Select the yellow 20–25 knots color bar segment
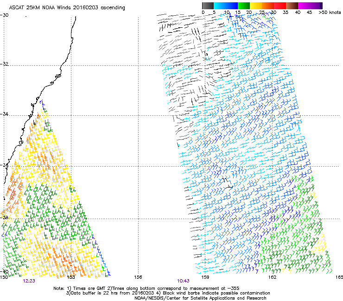Screen dimensions: 343x301 [256, 6]
